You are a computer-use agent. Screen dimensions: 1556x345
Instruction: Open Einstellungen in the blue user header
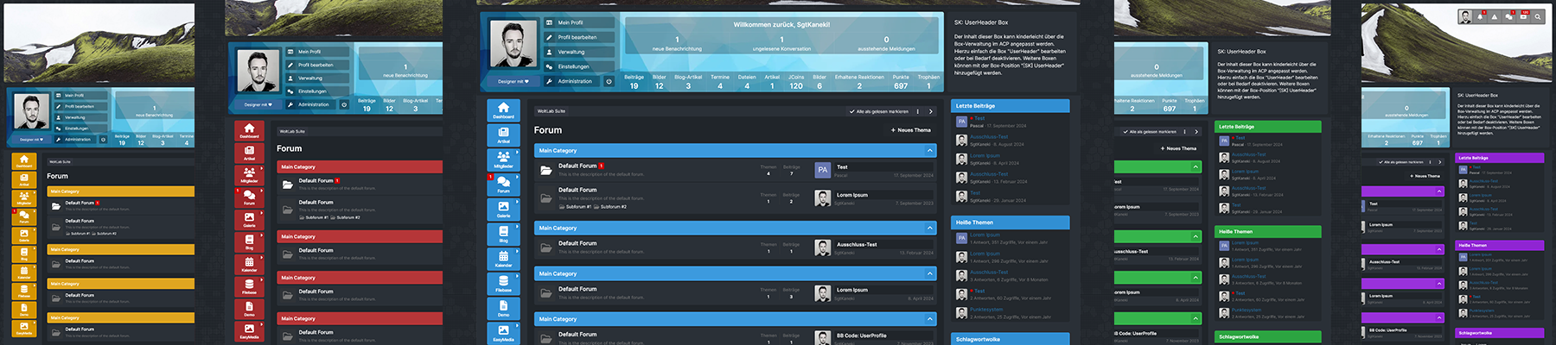(x=573, y=66)
